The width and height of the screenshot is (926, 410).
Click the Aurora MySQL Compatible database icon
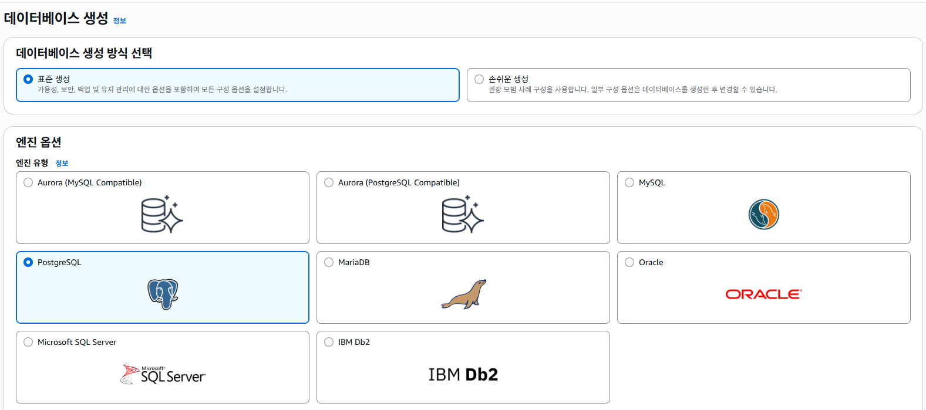162,214
